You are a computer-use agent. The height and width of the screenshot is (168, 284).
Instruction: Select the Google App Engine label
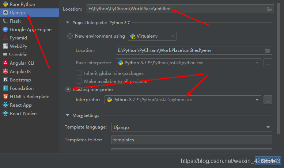pos(31,30)
